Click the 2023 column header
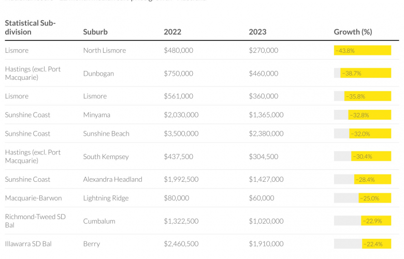Viewport: 404px width, 259px height. pyautogui.click(x=257, y=32)
